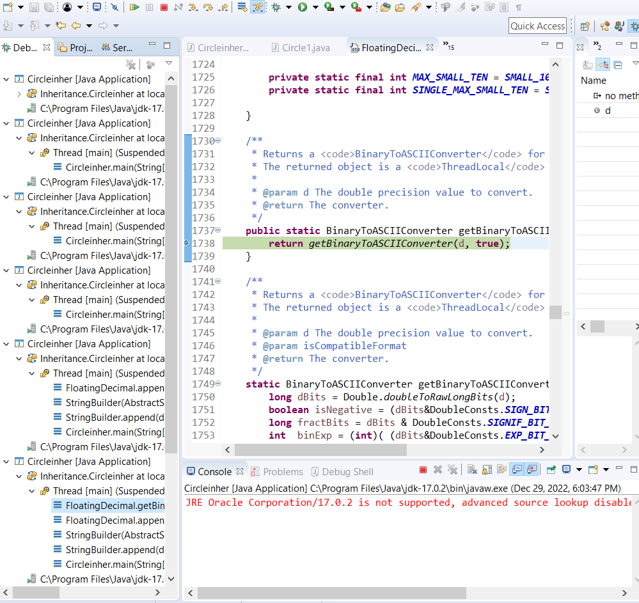Screen dimensions: 639x603
Task: Click the Step Over icon
Action: point(208,8)
